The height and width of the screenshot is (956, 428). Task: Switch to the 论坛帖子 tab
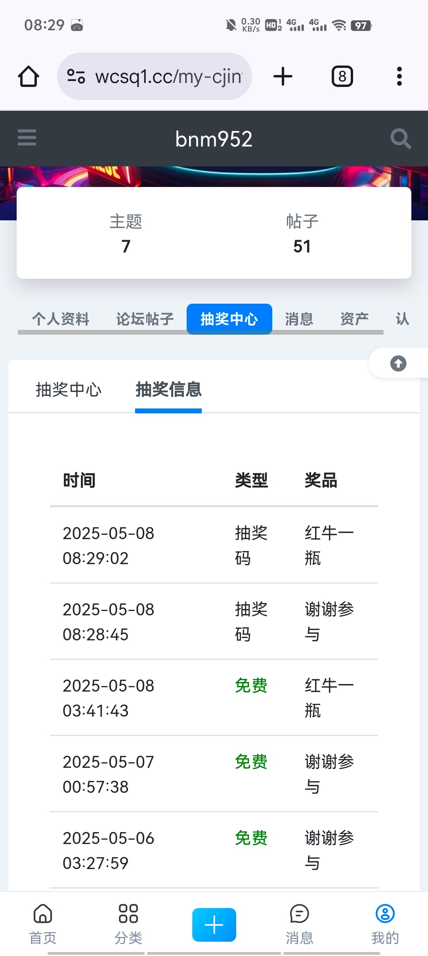pos(145,319)
